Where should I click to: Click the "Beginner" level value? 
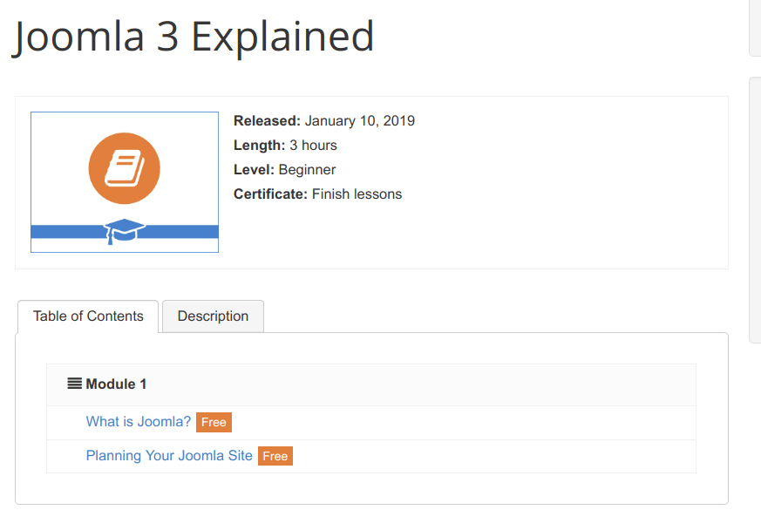(307, 170)
